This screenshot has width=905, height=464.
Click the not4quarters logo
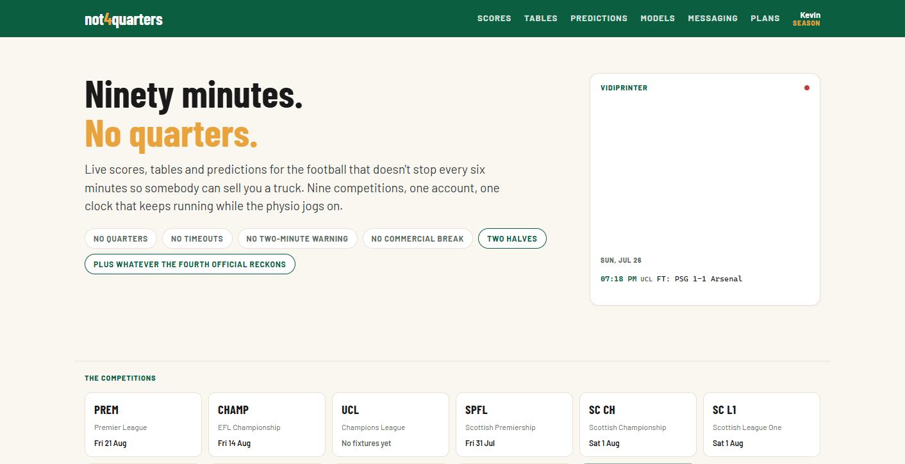[x=124, y=19]
